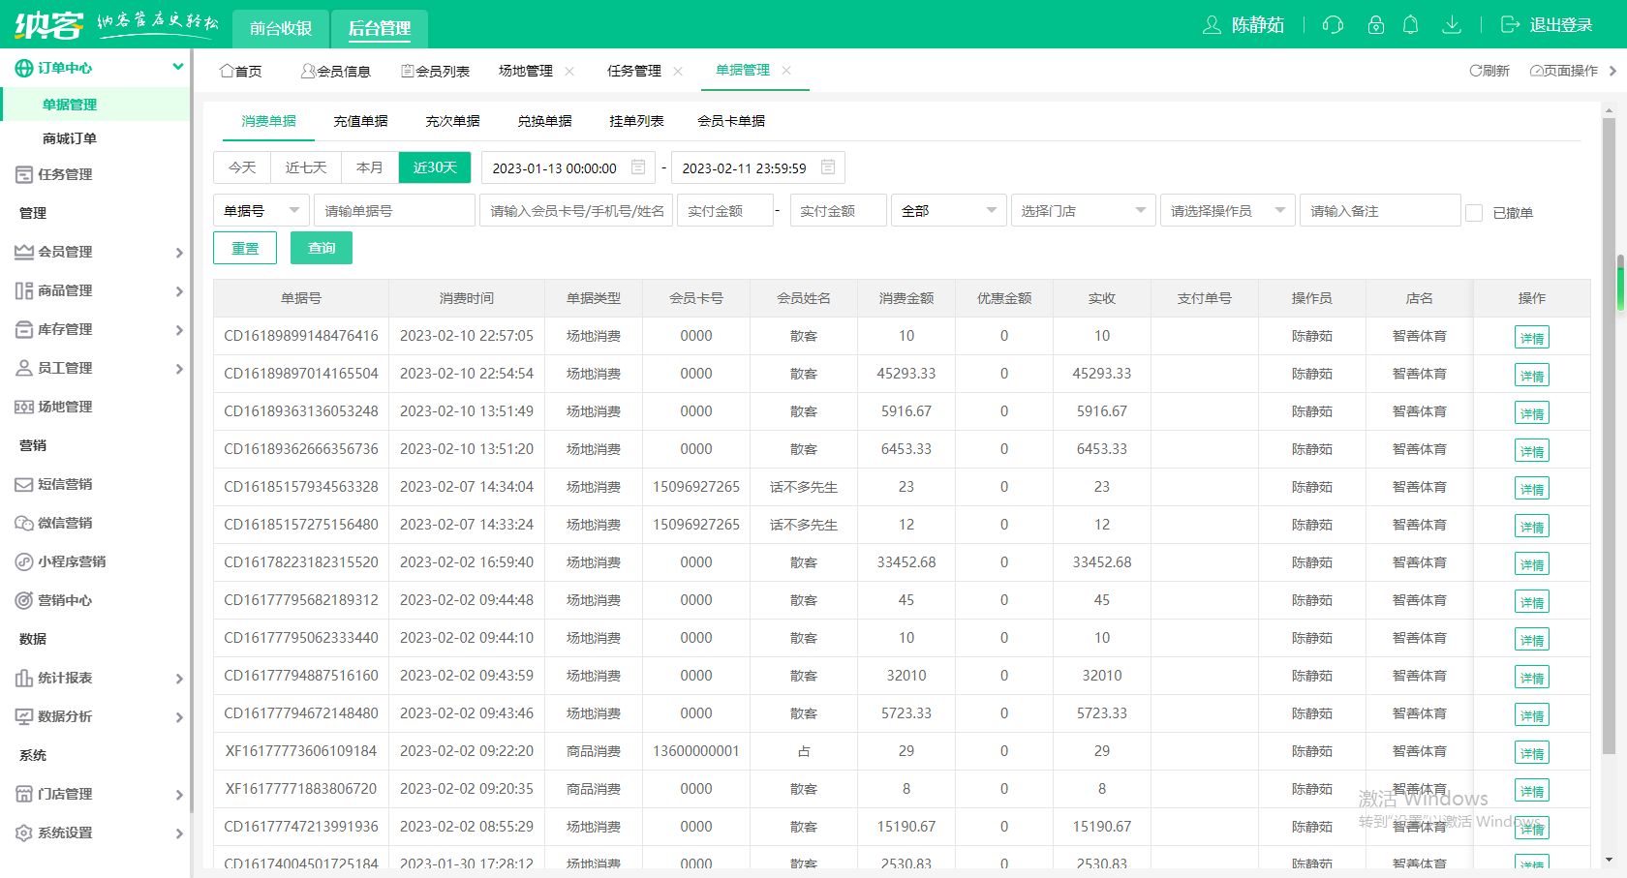Click the 库存管理 sidebar icon
This screenshot has height=878, width=1627.
(24, 329)
